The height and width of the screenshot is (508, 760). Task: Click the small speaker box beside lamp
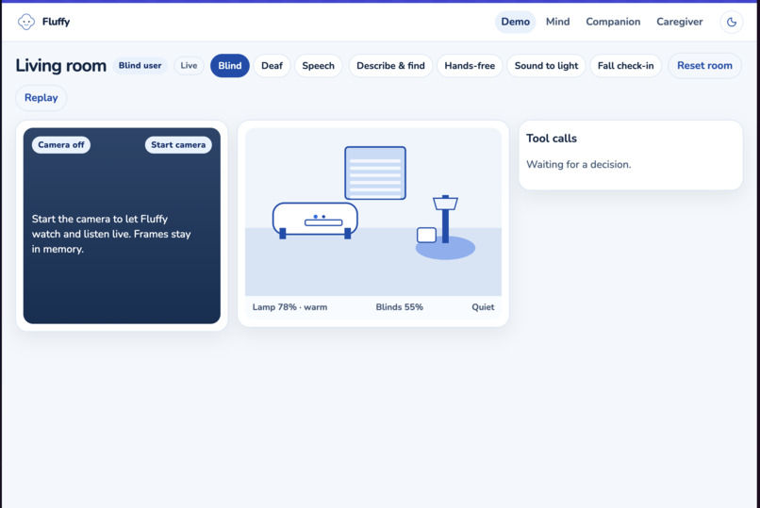point(426,235)
